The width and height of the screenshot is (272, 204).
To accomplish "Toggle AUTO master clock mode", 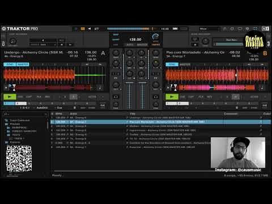I will coord(130,45).
